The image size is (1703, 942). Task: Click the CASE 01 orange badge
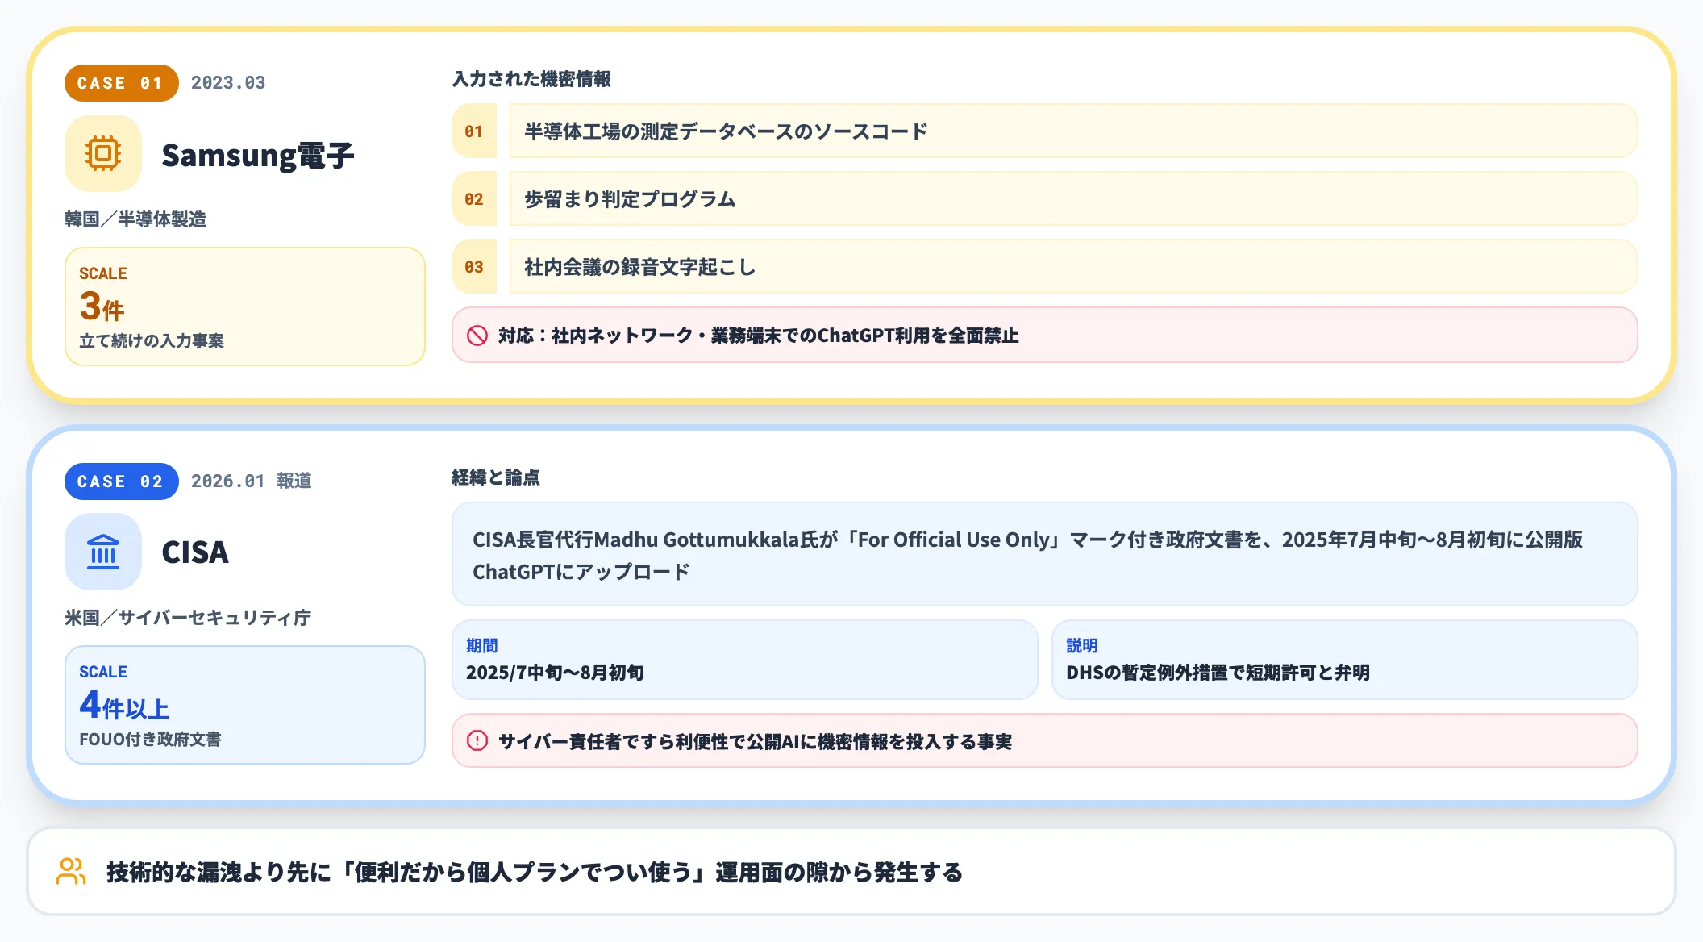121,83
